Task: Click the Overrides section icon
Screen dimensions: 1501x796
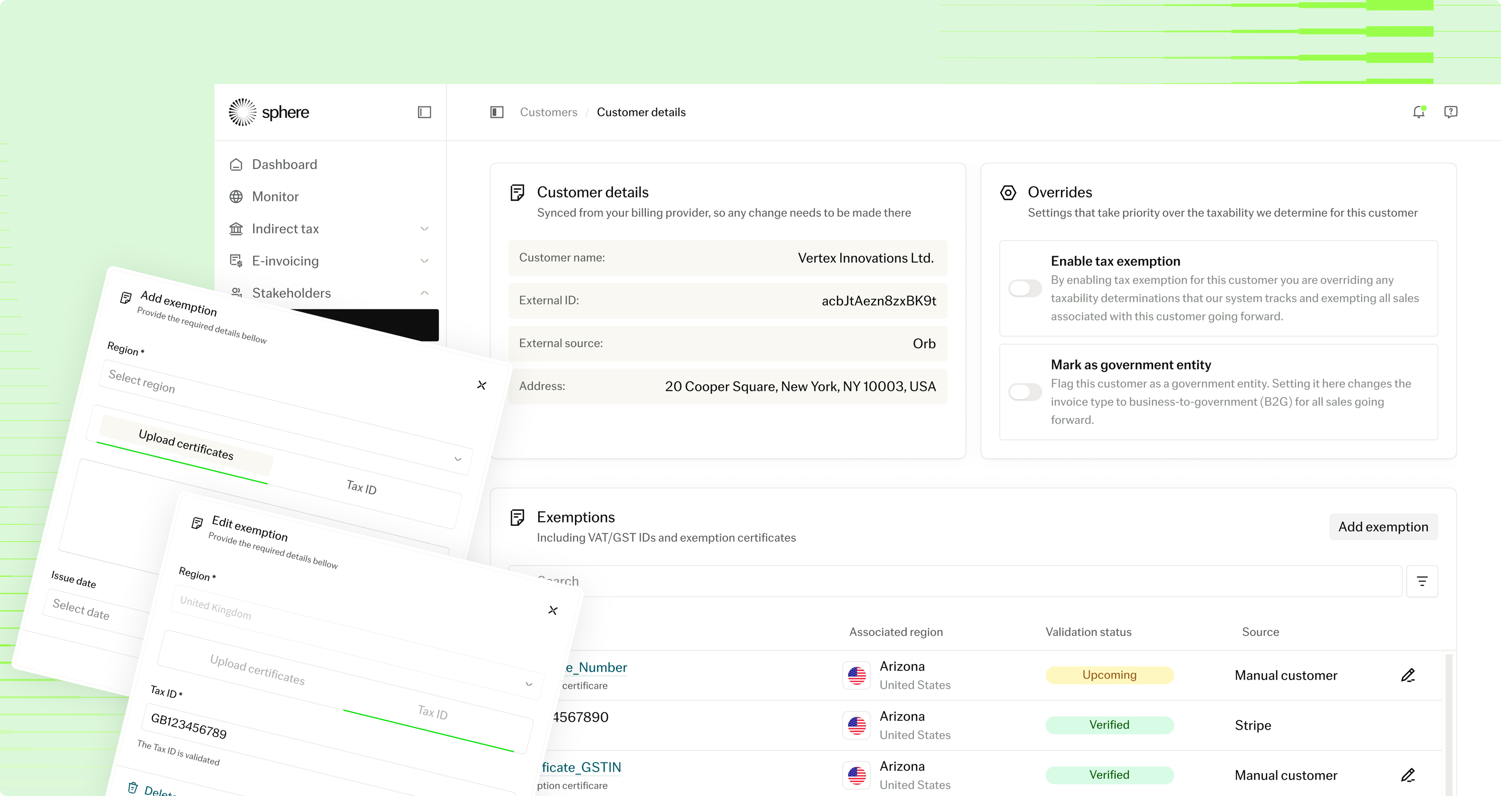Action: pyautogui.click(x=1008, y=192)
